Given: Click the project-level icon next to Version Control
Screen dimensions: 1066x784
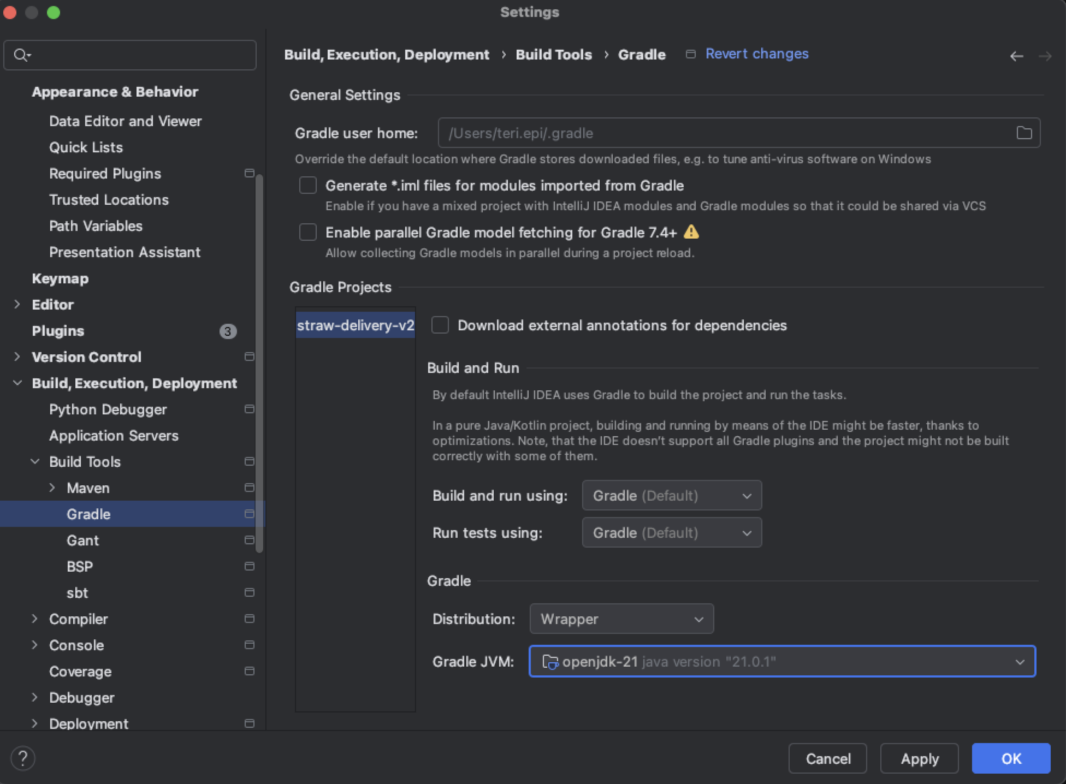Looking at the screenshot, I should coord(249,357).
